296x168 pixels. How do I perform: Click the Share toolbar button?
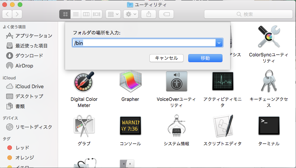149,14
